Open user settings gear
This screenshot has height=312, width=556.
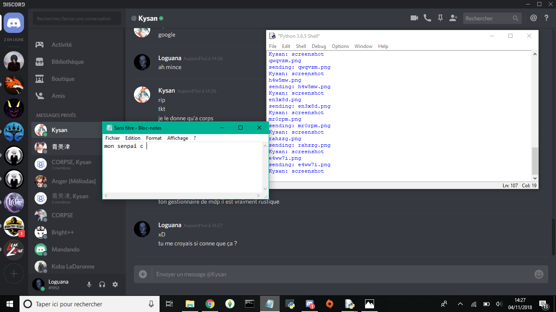115,284
